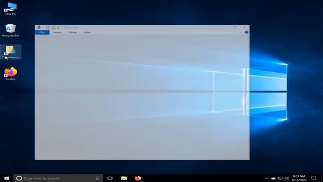Open the This PC desktop icon
The image size is (323, 182).
11,9
